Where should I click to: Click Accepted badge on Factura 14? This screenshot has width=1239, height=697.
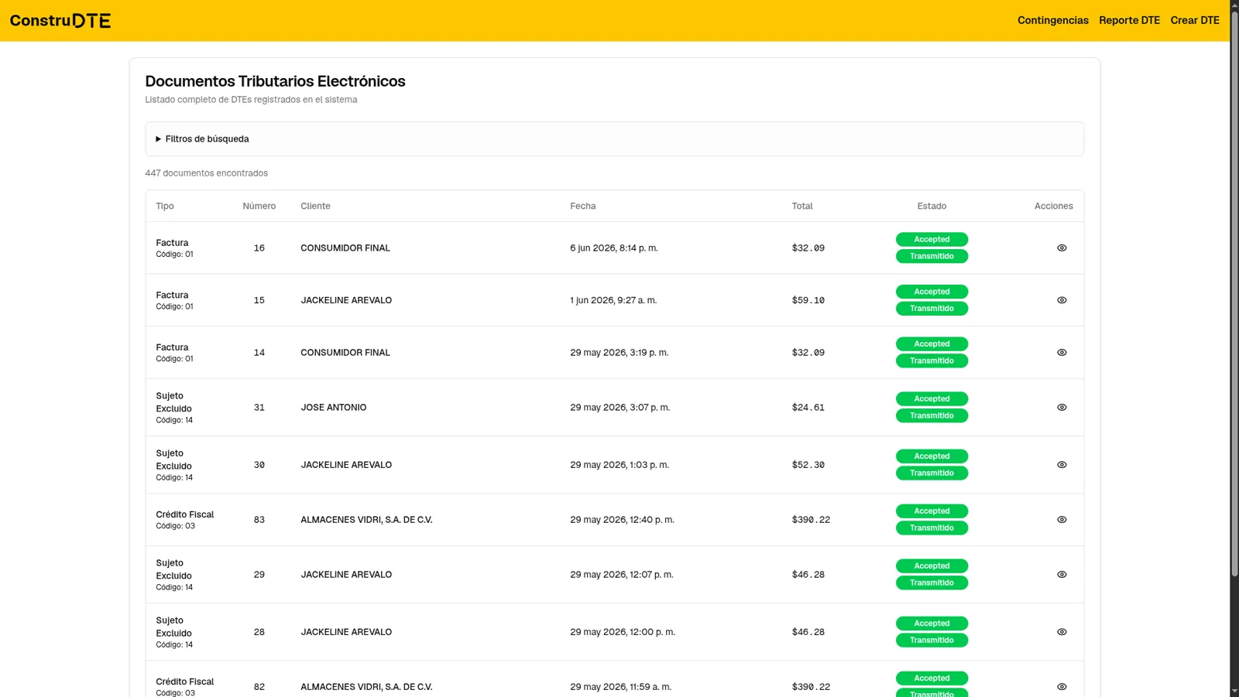tap(932, 344)
